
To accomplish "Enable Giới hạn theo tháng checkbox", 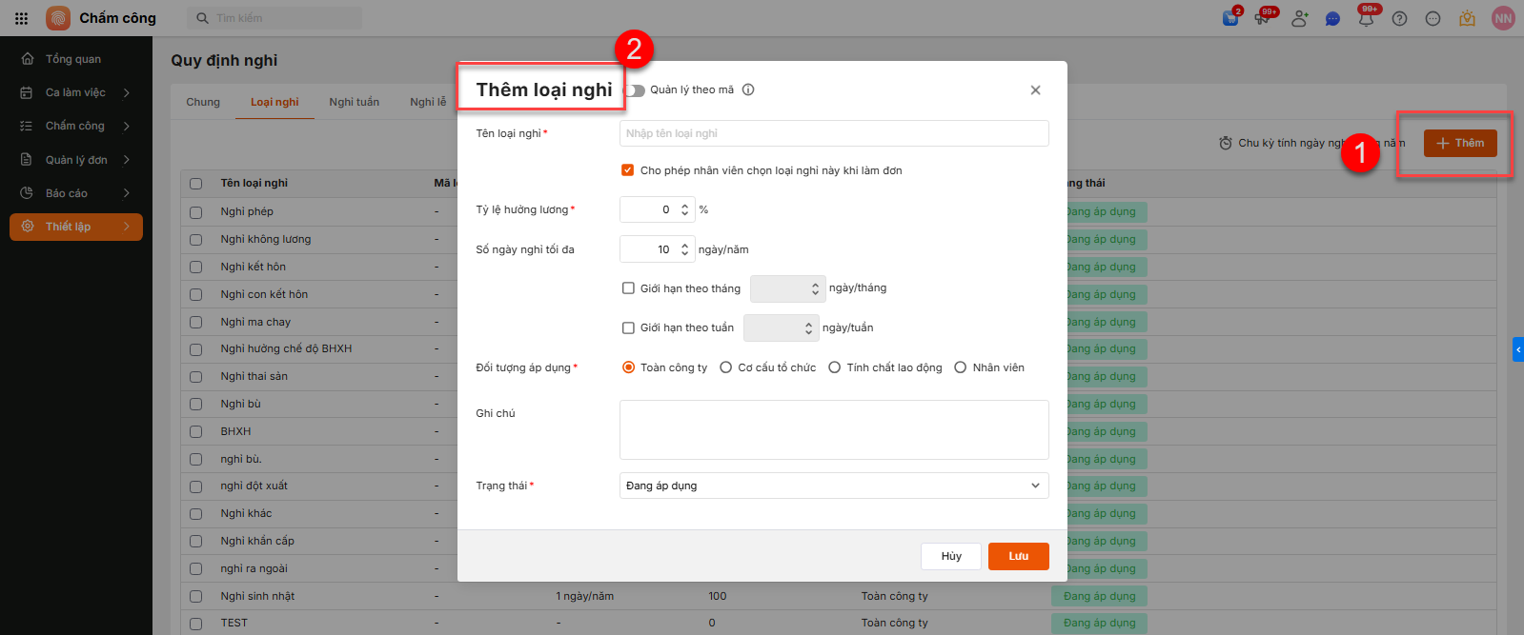I will point(628,288).
